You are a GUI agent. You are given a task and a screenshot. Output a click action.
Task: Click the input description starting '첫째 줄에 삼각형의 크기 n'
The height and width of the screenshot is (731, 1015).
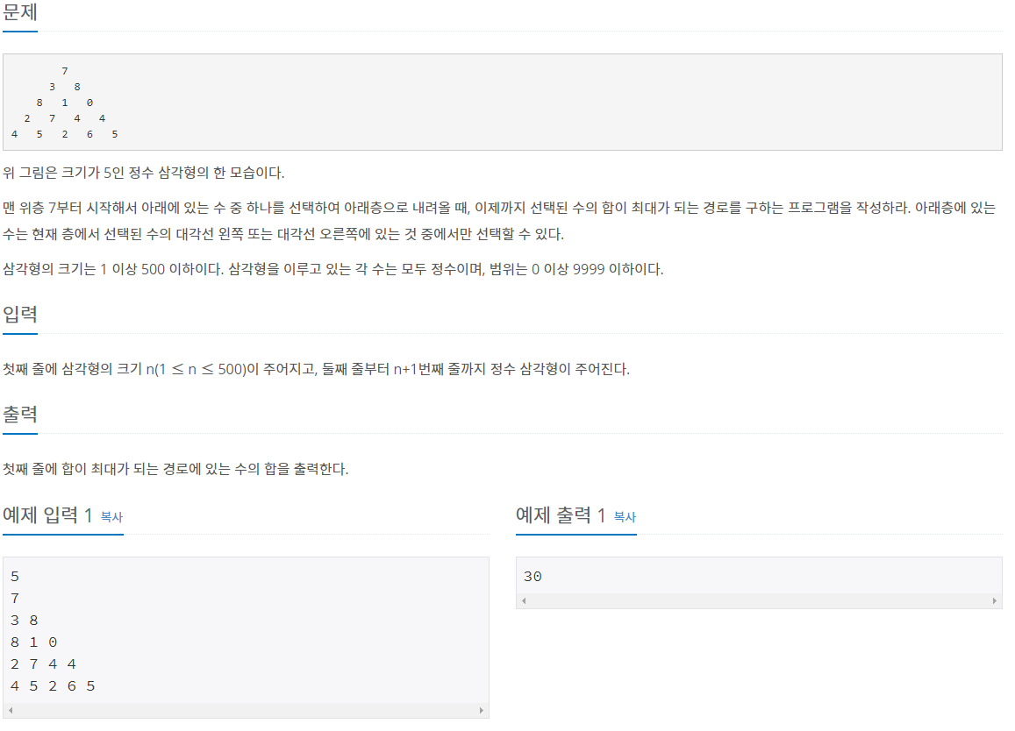click(316, 369)
